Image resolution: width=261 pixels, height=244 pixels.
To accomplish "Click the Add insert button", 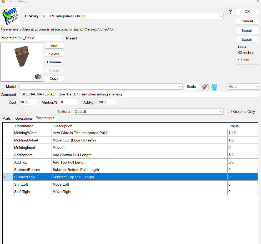I will point(54,46).
